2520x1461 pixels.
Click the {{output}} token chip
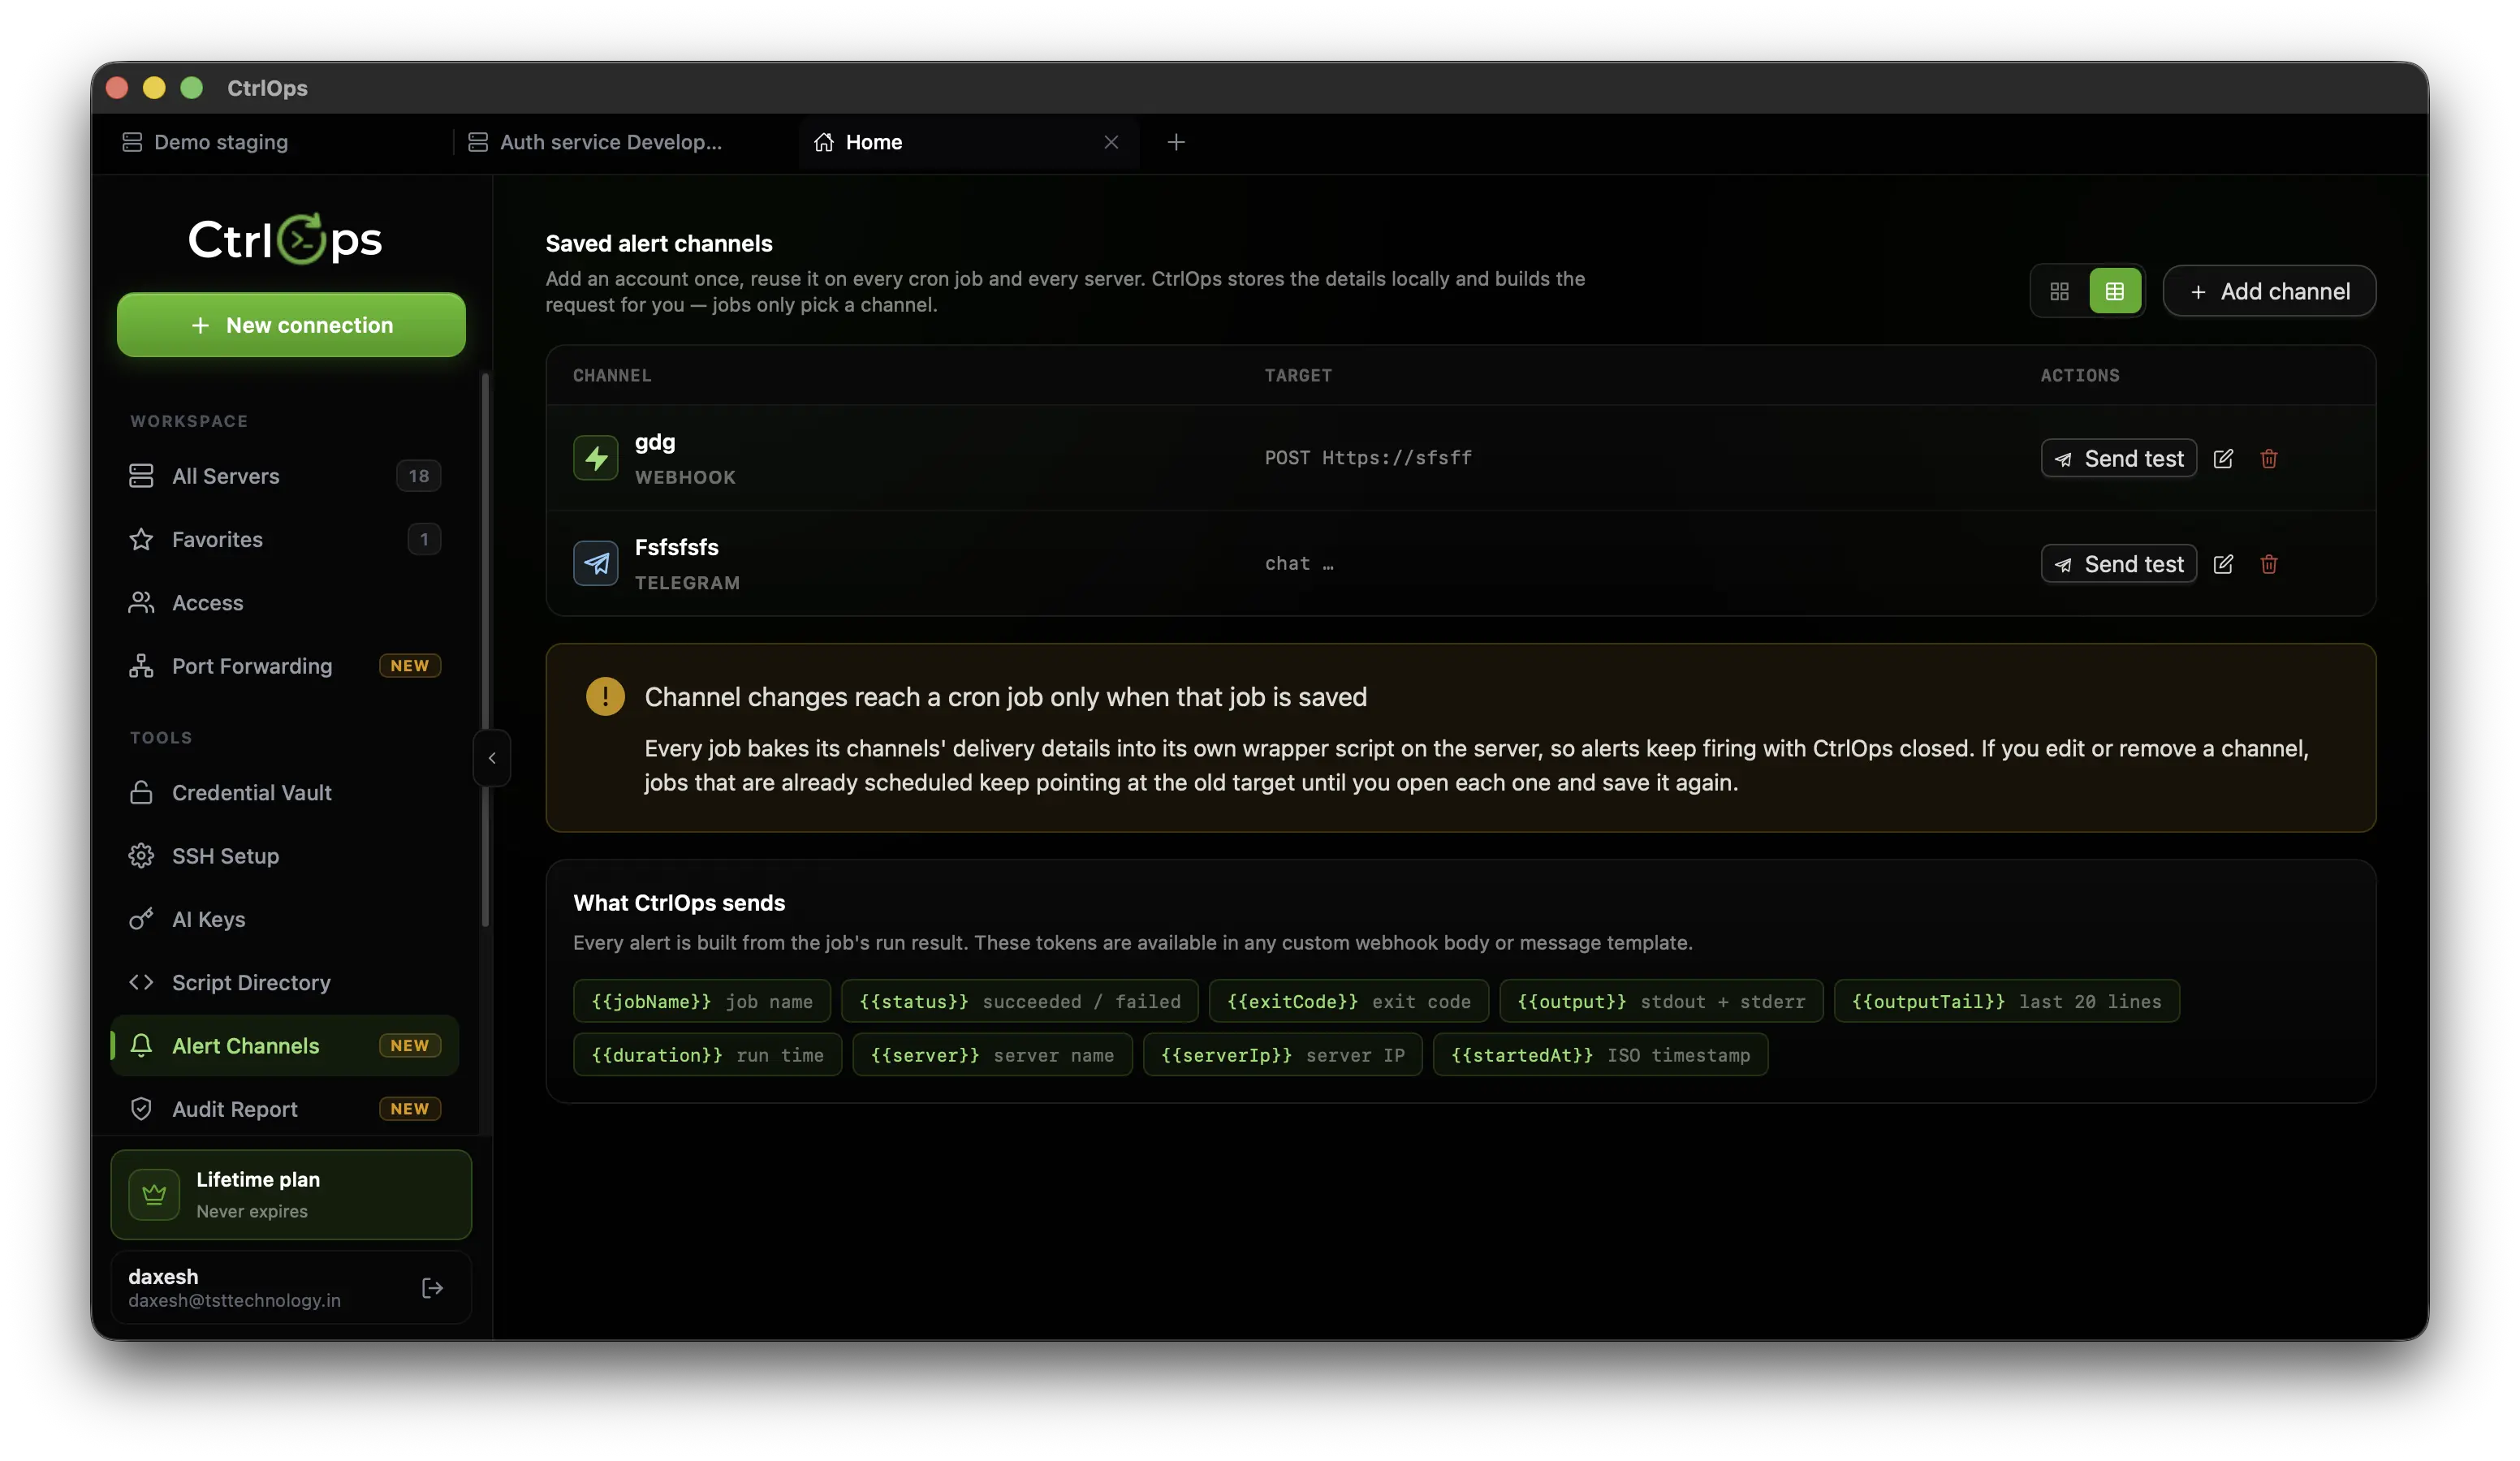(x=1661, y=1001)
